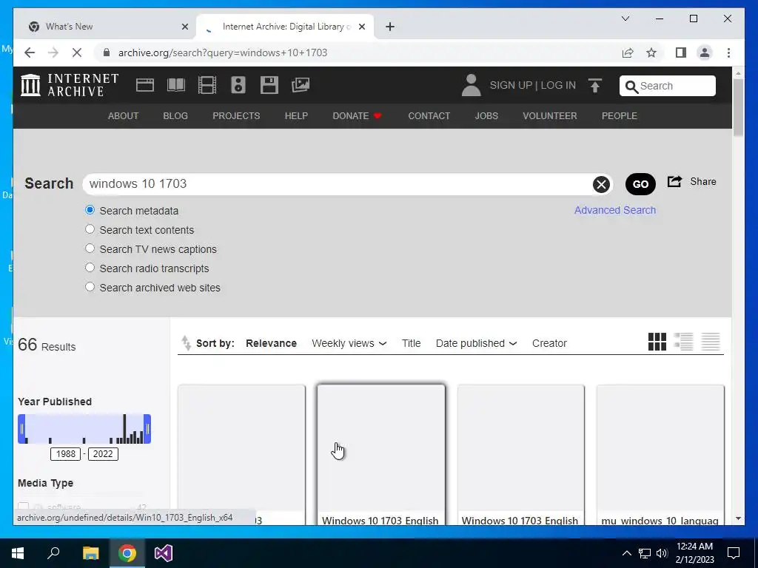Open the Web (Wayback) media icon
This screenshot has height=568, width=758.
144,85
